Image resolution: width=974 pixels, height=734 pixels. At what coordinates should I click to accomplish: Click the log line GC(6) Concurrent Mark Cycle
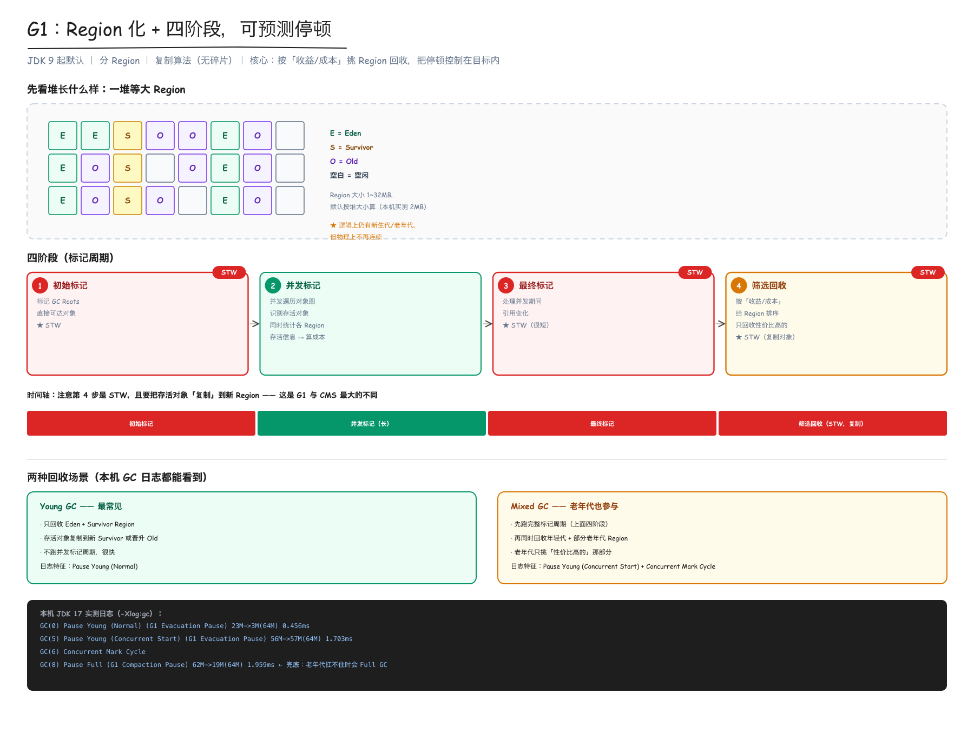93,652
